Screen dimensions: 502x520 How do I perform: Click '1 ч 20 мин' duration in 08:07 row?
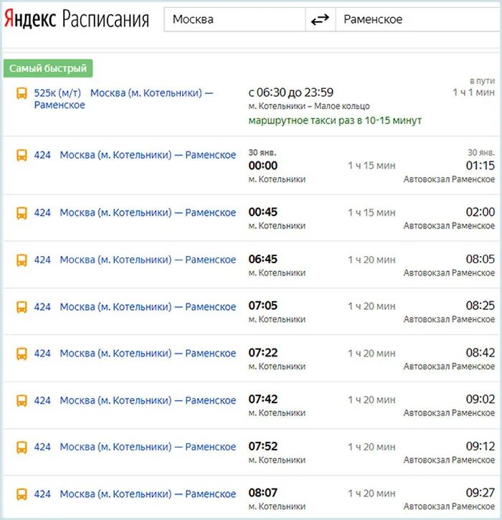point(371,493)
